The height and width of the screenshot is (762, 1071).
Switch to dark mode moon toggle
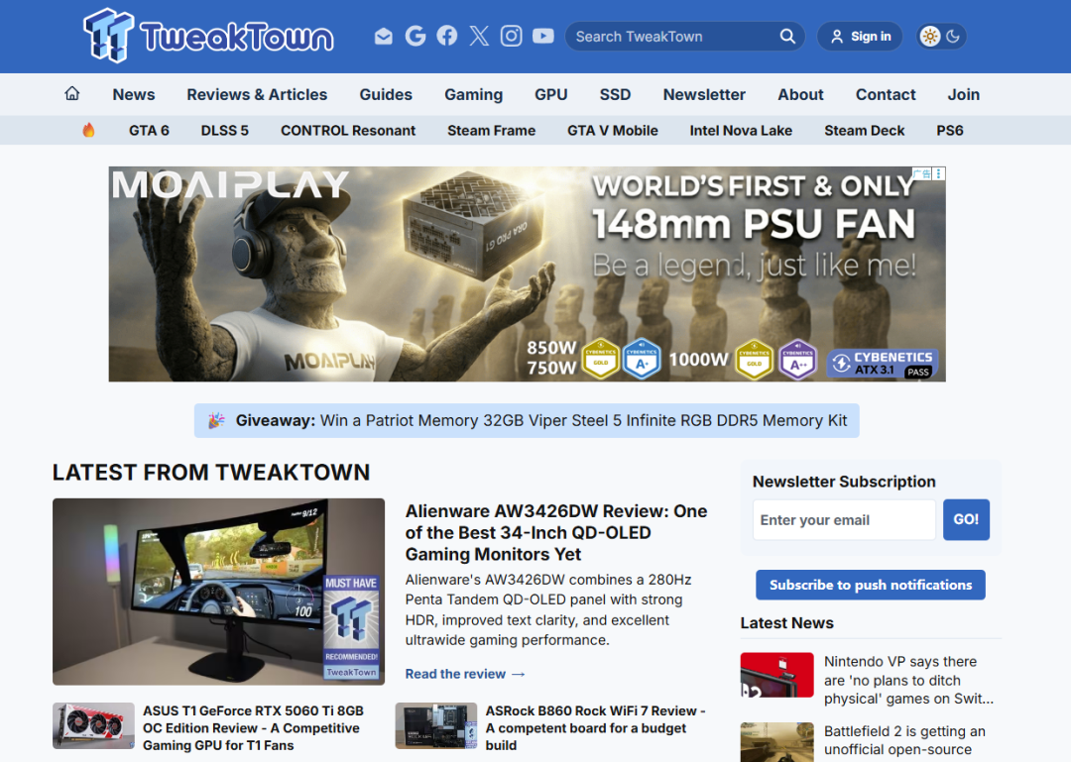coord(954,37)
